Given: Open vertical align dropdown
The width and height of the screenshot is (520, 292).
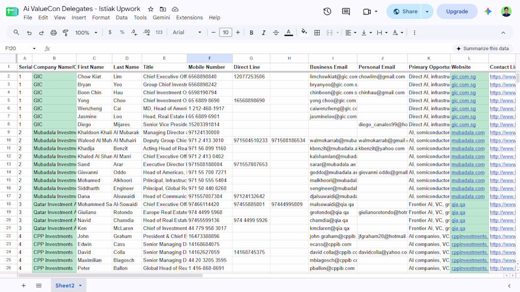Looking at the screenshot, I should click(366, 33).
